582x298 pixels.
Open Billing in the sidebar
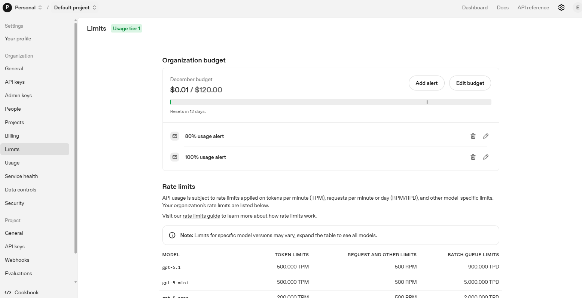point(12,136)
